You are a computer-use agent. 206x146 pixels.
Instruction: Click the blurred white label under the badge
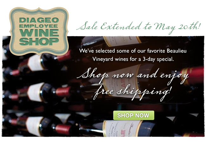tap(36, 63)
